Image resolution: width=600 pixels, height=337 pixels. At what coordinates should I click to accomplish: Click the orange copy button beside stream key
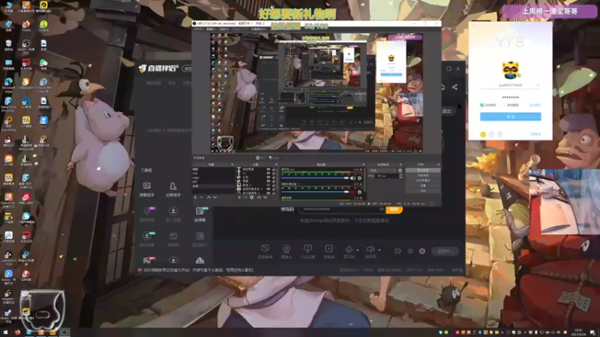394,210
